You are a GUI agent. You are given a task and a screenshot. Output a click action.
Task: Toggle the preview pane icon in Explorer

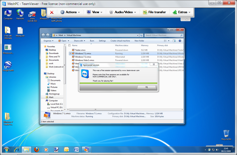coord(174,41)
